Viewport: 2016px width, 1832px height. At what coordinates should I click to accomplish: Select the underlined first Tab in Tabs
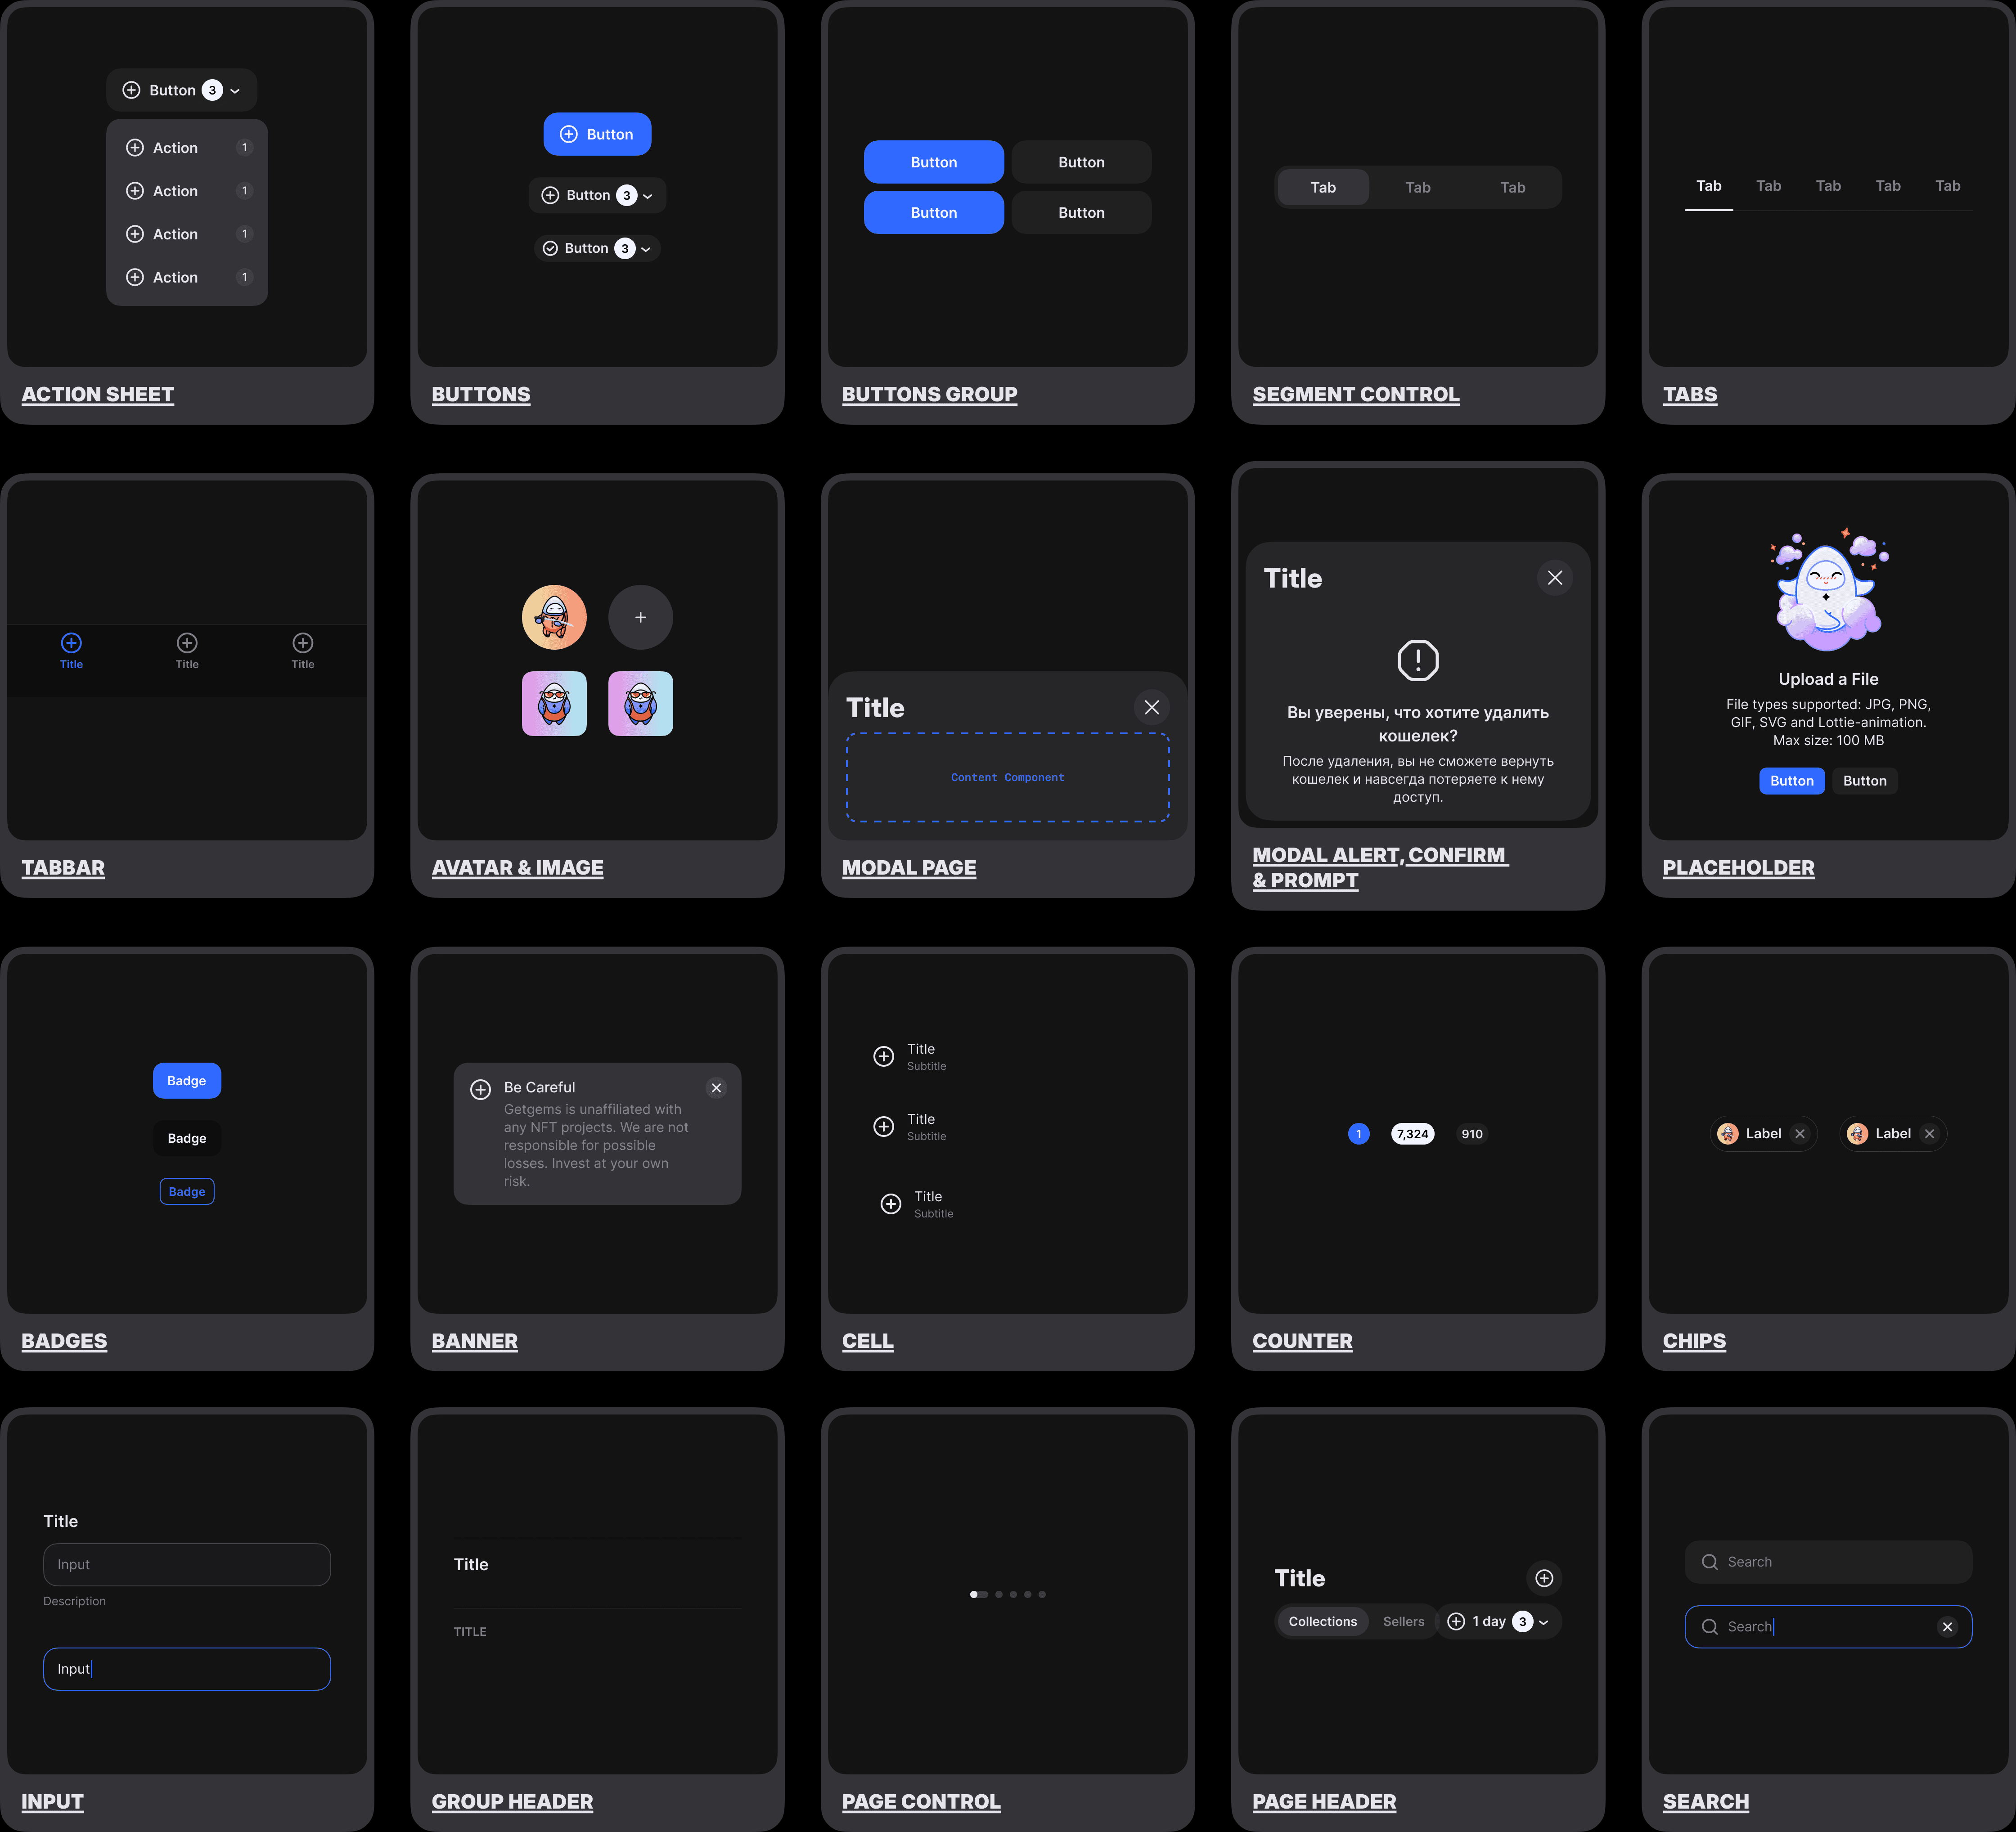[1708, 186]
